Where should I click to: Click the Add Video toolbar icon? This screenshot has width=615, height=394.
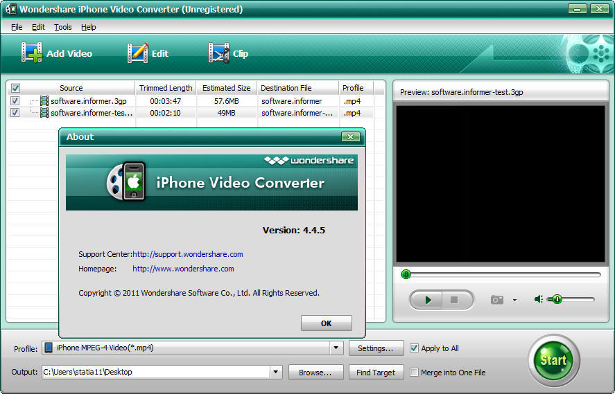point(31,53)
